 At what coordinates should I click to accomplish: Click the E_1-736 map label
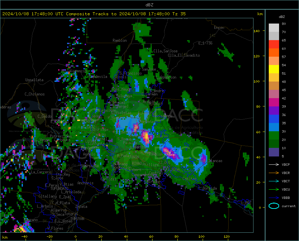(205, 43)
